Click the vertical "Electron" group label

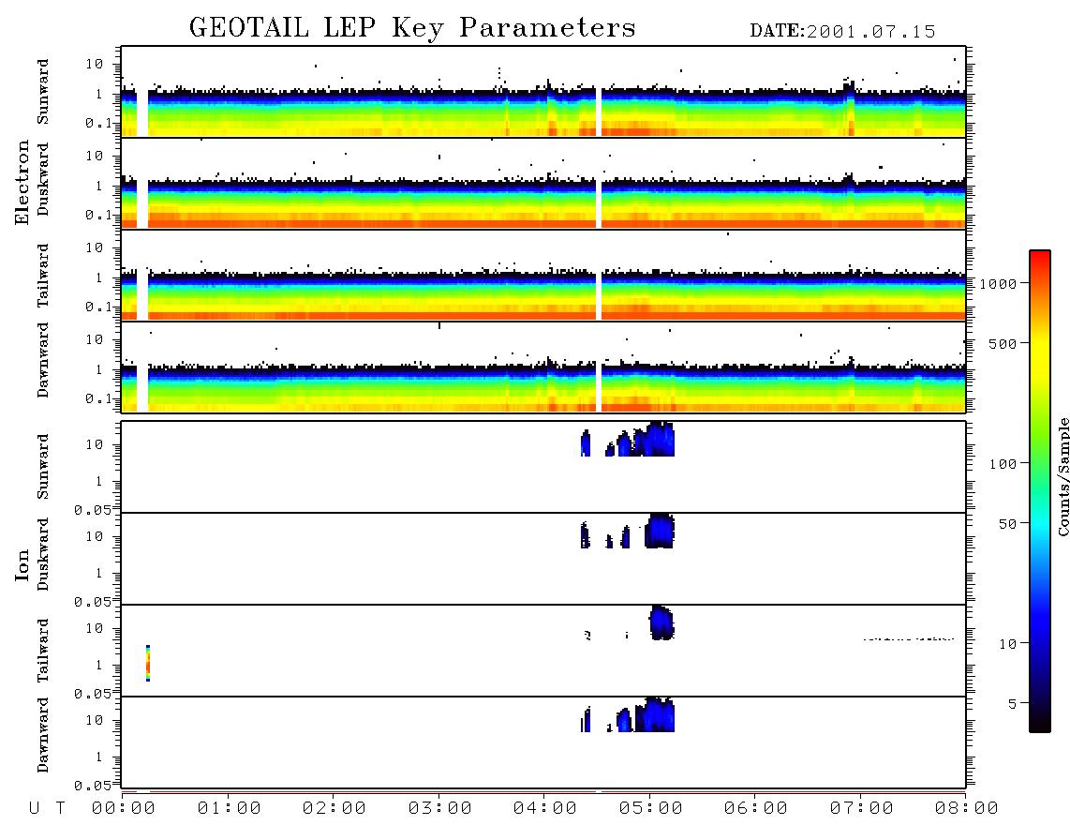click(22, 182)
